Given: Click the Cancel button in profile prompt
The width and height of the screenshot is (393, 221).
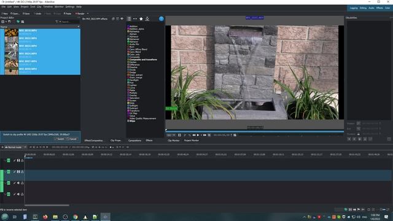Looking at the screenshot, I should [72, 139].
